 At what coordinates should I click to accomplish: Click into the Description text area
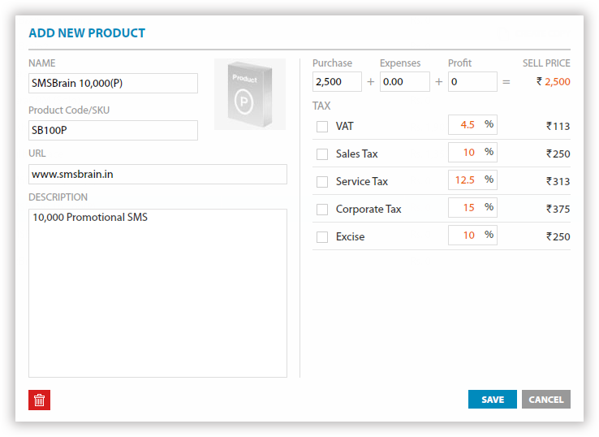pos(157,293)
